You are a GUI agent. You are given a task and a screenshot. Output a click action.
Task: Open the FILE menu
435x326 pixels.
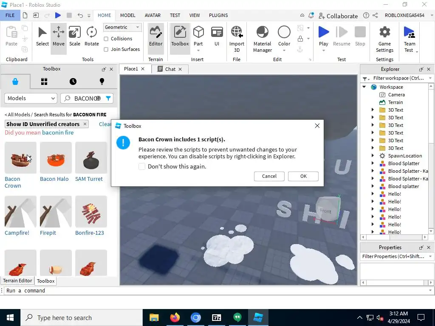tap(10, 15)
